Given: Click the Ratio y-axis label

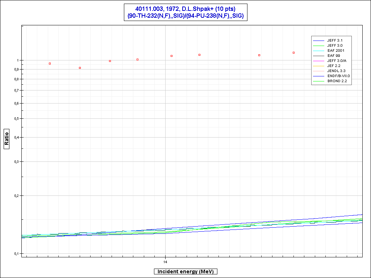Looking at the screenshot, I should coord(7,137).
